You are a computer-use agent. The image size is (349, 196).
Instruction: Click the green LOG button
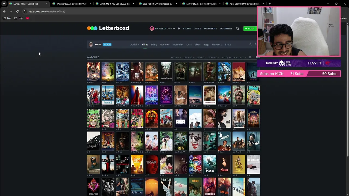tap(249, 29)
